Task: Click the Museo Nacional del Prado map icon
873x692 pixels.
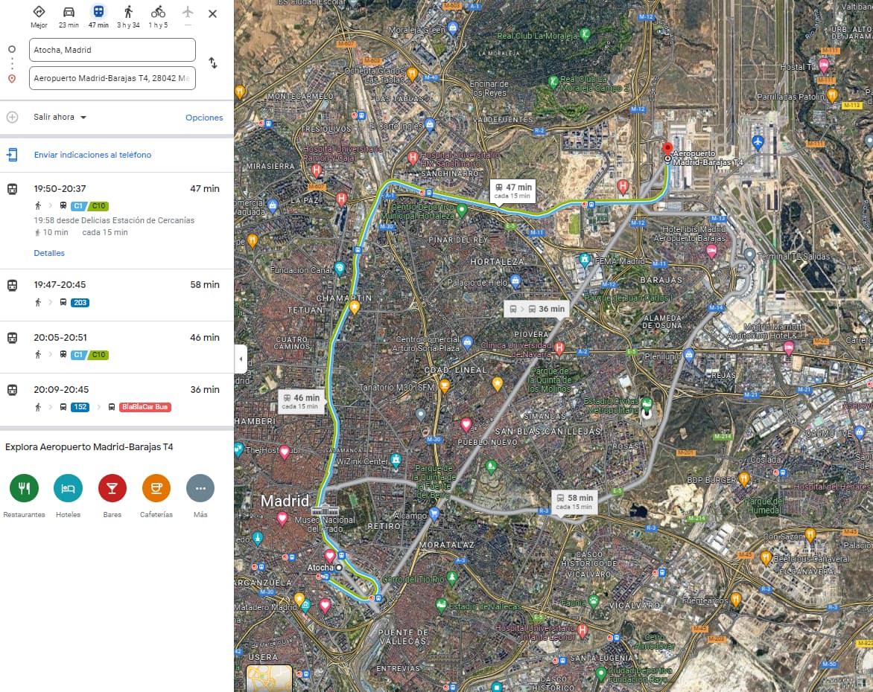Action: click(x=325, y=510)
